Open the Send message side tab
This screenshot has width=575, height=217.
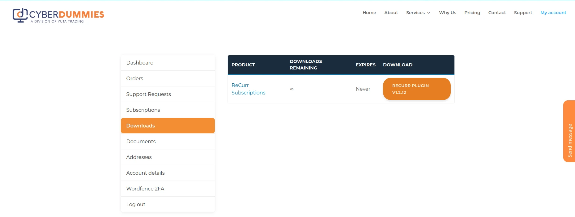(569, 131)
